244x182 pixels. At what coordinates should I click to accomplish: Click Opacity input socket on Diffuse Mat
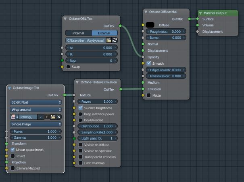click(x=143, y=57)
